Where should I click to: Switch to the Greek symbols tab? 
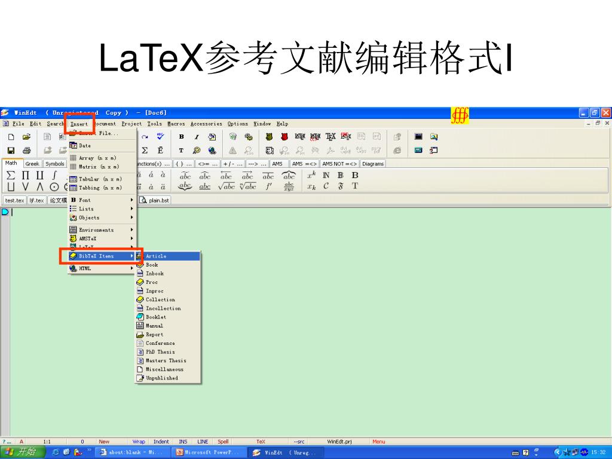pos(32,164)
